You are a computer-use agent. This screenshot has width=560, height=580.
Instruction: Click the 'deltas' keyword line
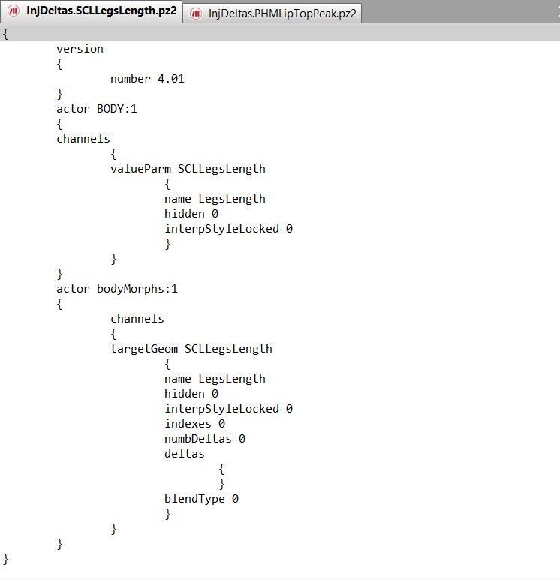[x=185, y=454]
